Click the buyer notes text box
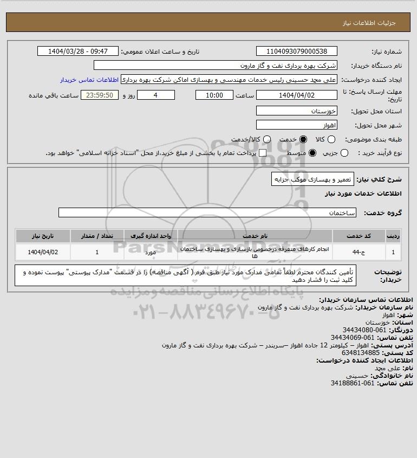Image resolution: width=417 pixels, height=458 pixels. 185,275
